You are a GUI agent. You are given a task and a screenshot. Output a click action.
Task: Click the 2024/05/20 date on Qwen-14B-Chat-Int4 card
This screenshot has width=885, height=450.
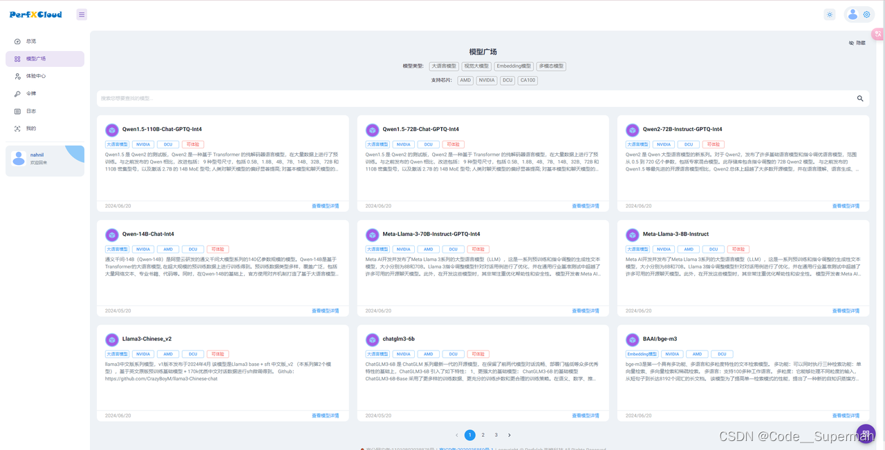(118, 311)
